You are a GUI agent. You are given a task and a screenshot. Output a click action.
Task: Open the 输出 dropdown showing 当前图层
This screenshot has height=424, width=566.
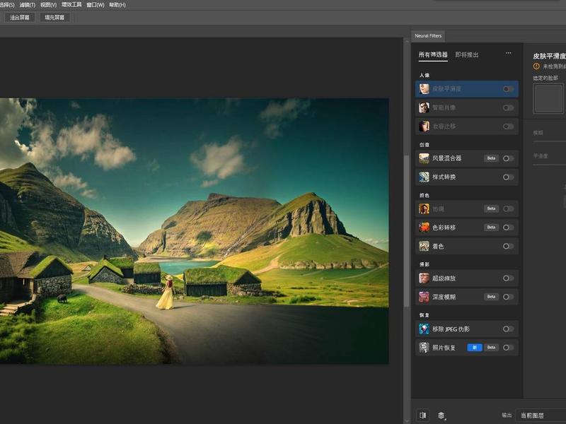pos(541,416)
